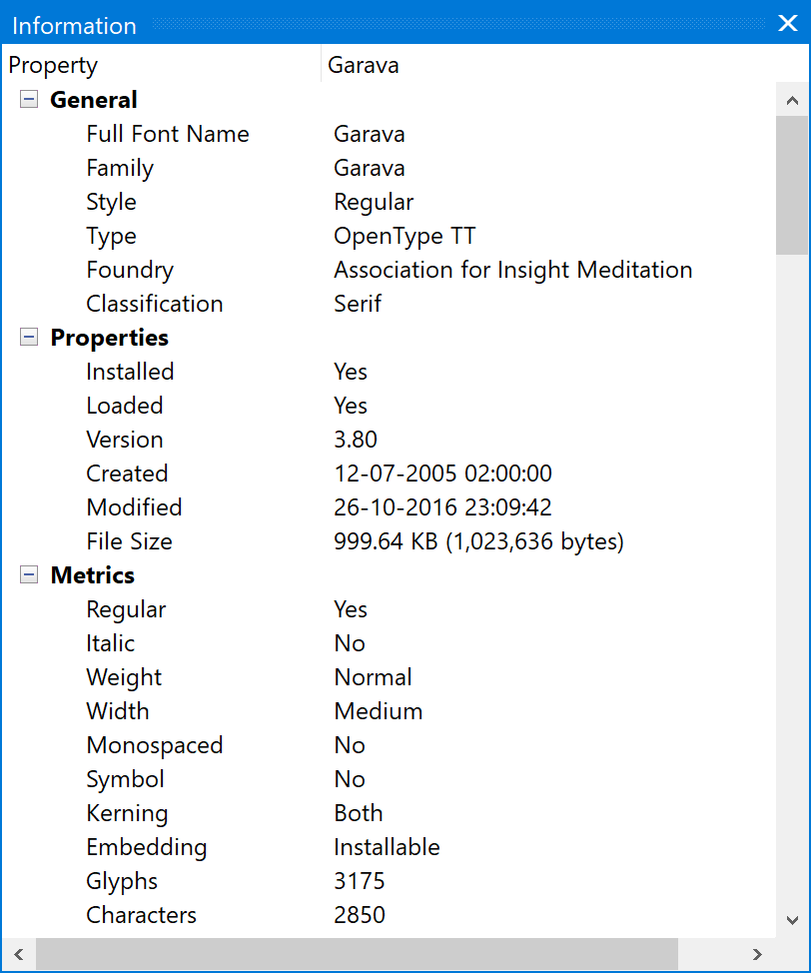Image resolution: width=811 pixels, height=973 pixels.
Task: Select the Foundry property label
Action: (130, 270)
